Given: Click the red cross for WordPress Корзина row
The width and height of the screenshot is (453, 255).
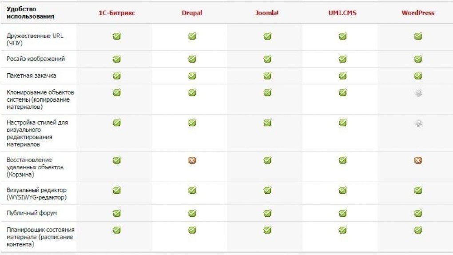Looking at the screenshot, I should (418, 160).
